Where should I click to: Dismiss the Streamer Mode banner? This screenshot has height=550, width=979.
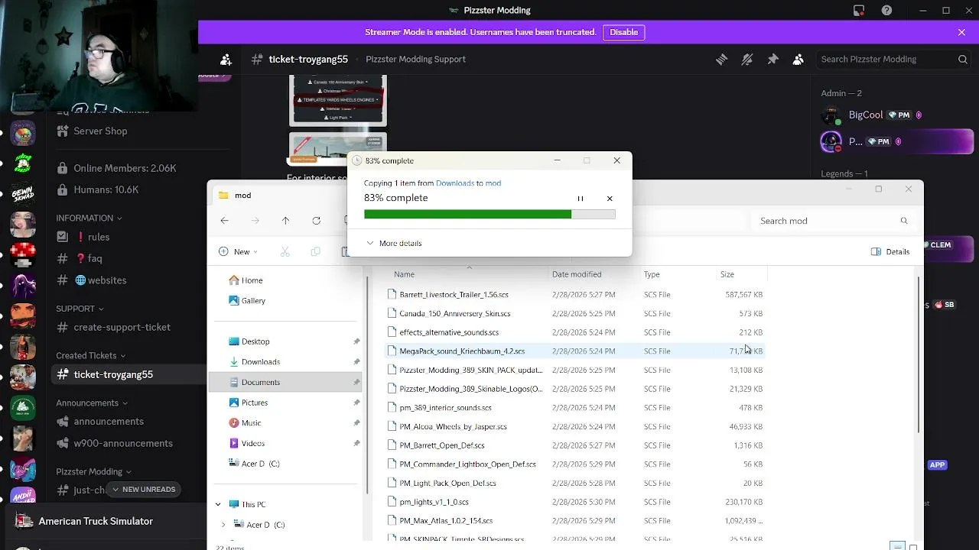pyautogui.click(x=961, y=32)
